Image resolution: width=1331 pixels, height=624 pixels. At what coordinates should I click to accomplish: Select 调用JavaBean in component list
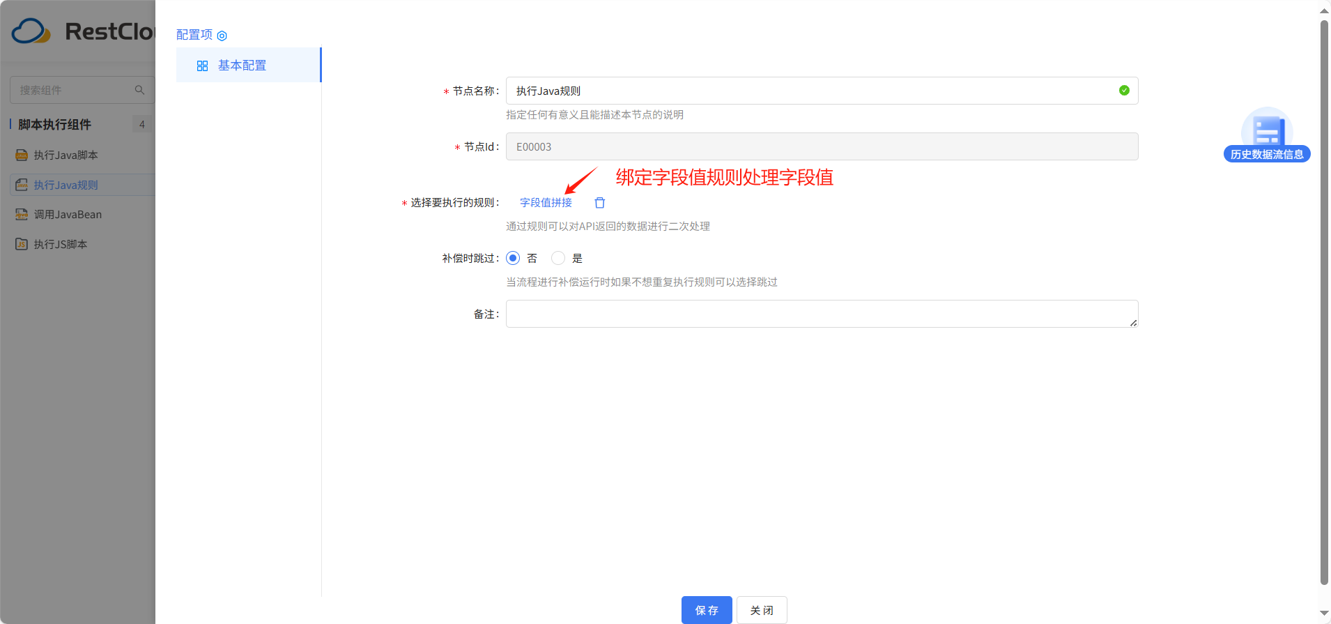coord(68,214)
